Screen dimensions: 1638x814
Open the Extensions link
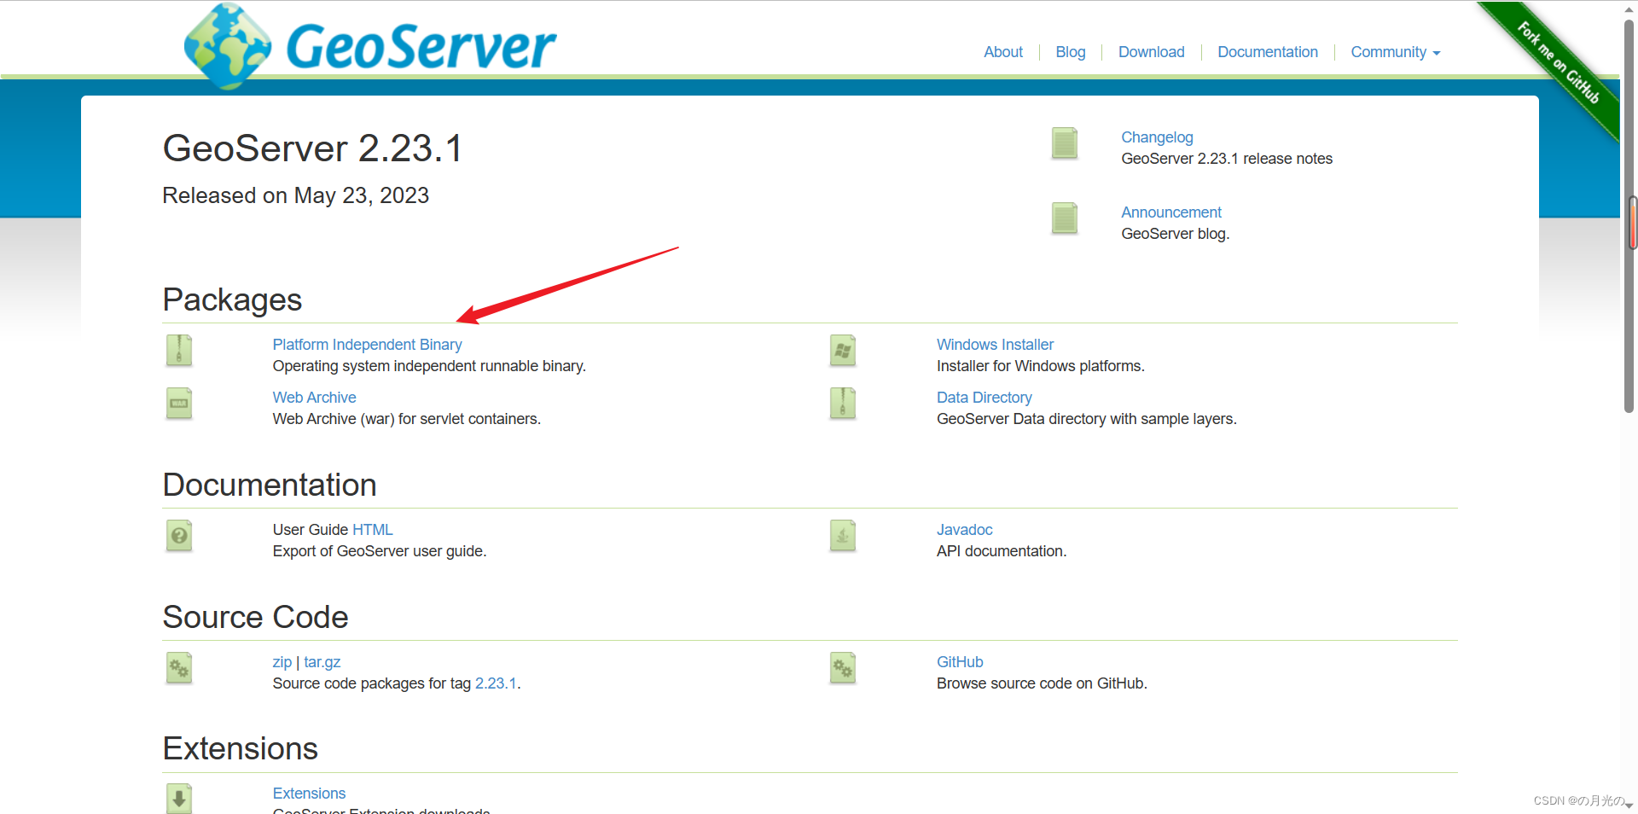309,794
